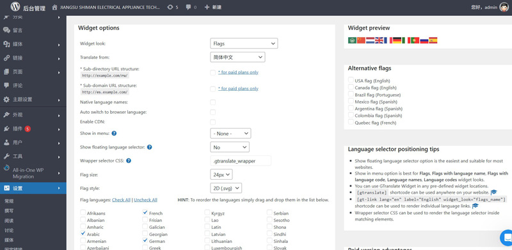The width and height of the screenshot is (512, 250).
Task: Toggle Native language names checkbox
Action: pos(213,102)
